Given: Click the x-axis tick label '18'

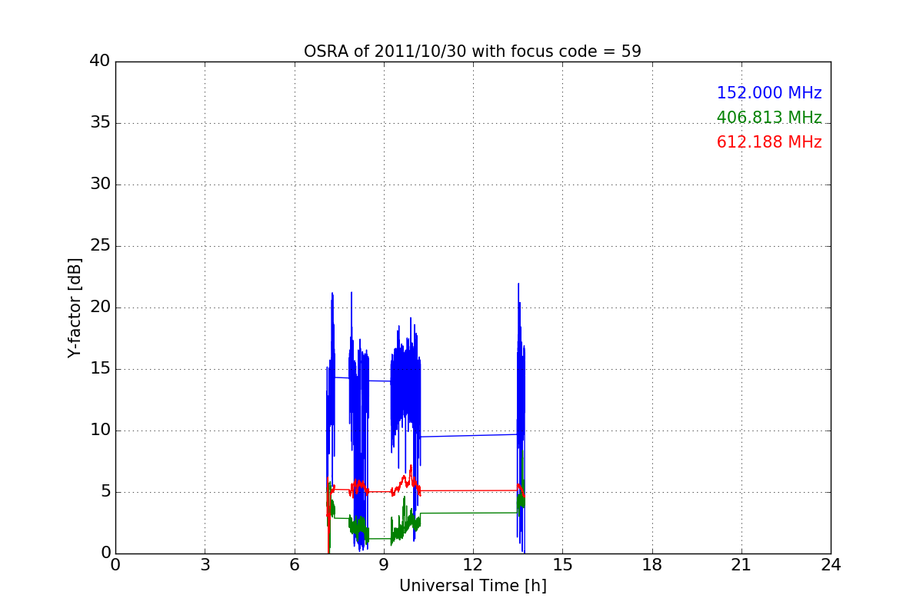Looking at the screenshot, I should pyautogui.click(x=651, y=565).
